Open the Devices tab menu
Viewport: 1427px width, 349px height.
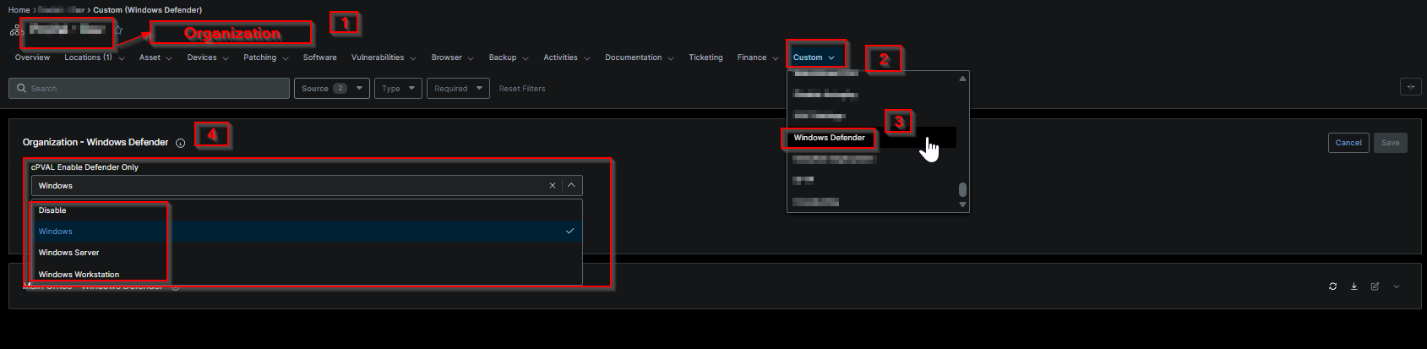tap(208, 57)
